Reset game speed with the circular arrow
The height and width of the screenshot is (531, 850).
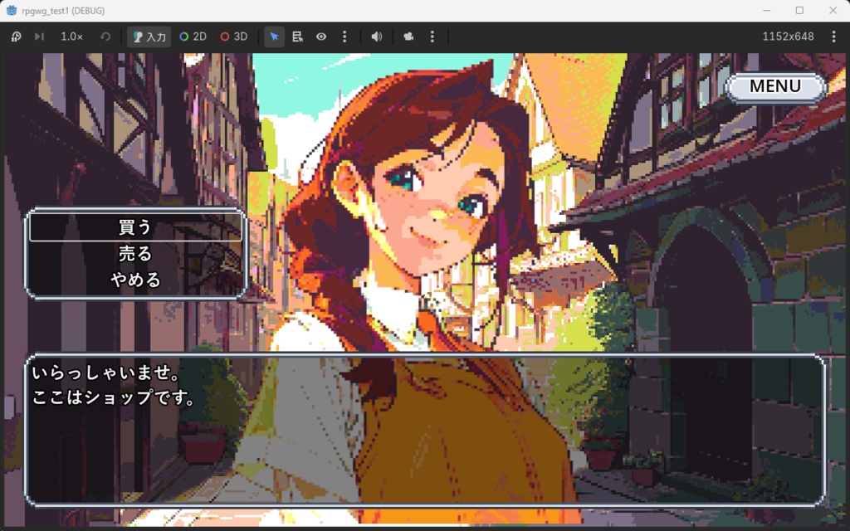click(x=105, y=37)
